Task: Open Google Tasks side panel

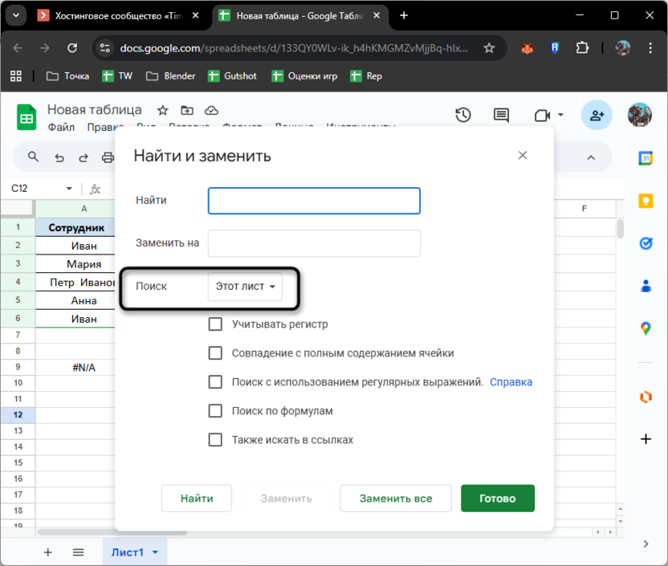Action: [x=646, y=242]
